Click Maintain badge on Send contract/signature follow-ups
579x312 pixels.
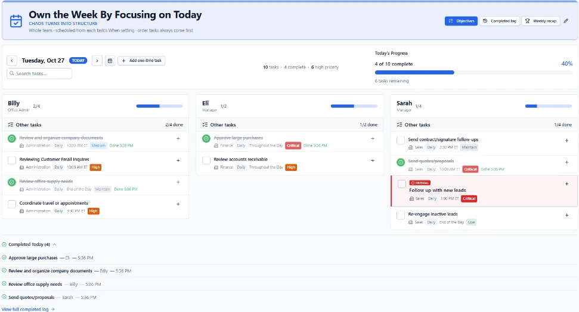click(x=469, y=147)
